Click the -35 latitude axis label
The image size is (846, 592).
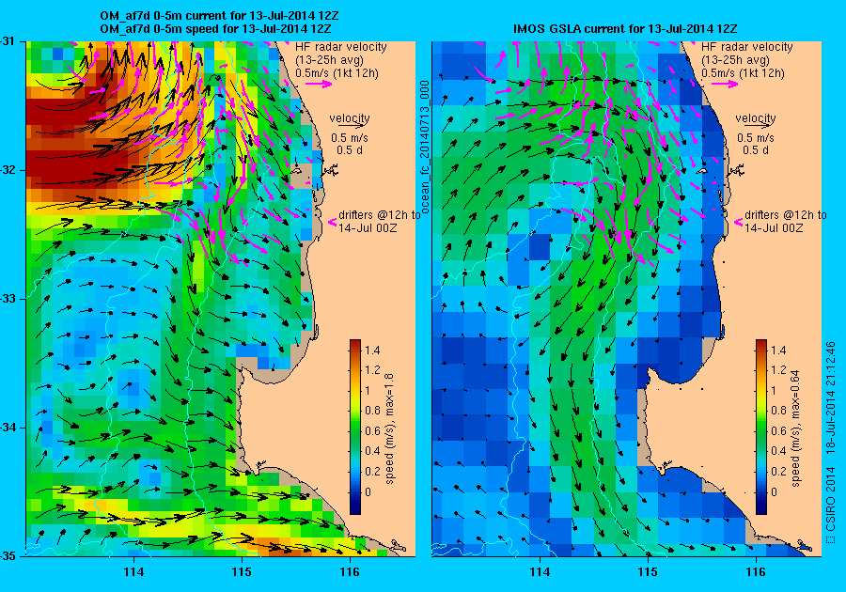7,556
